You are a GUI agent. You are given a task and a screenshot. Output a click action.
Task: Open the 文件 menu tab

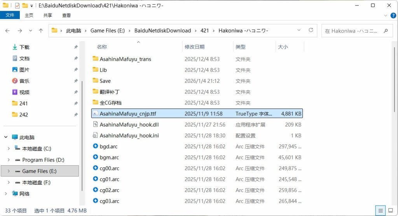click(x=10, y=15)
